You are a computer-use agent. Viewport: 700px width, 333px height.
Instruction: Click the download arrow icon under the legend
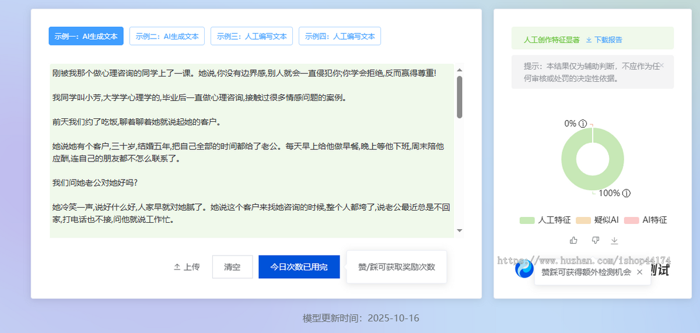click(x=614, y=240)
